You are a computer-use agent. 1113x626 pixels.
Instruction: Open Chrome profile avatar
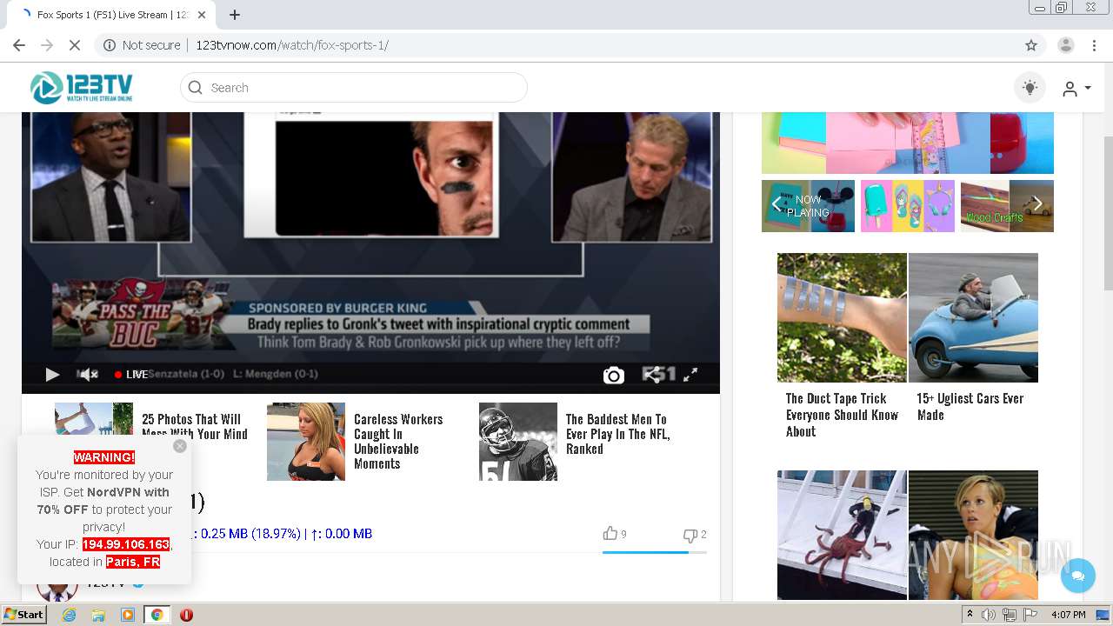1066,45
